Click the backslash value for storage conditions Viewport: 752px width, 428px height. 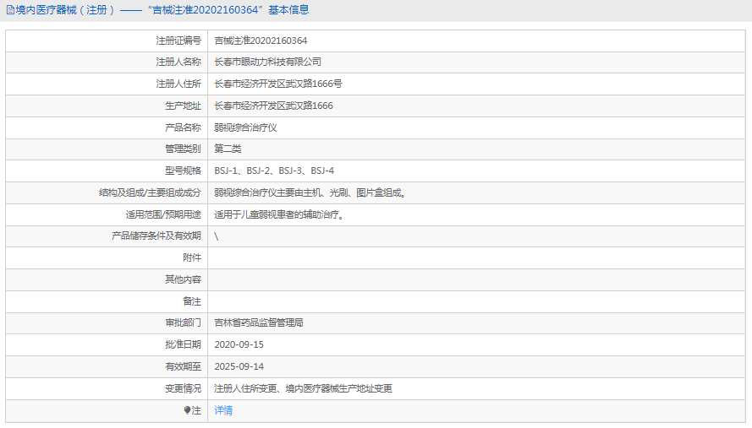(217, 236)
